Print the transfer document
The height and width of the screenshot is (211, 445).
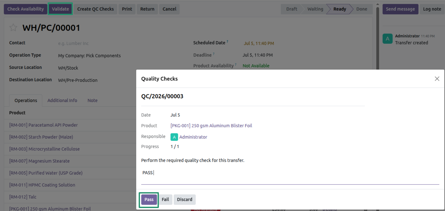127,9
